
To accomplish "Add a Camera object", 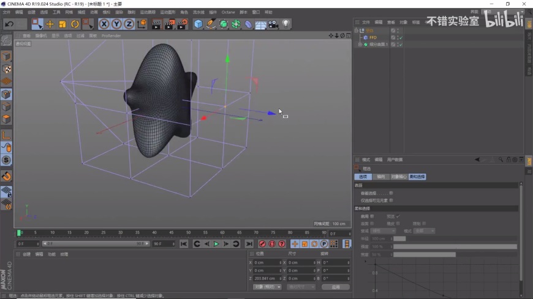I will pyautogui.click(x=273, y=24).
